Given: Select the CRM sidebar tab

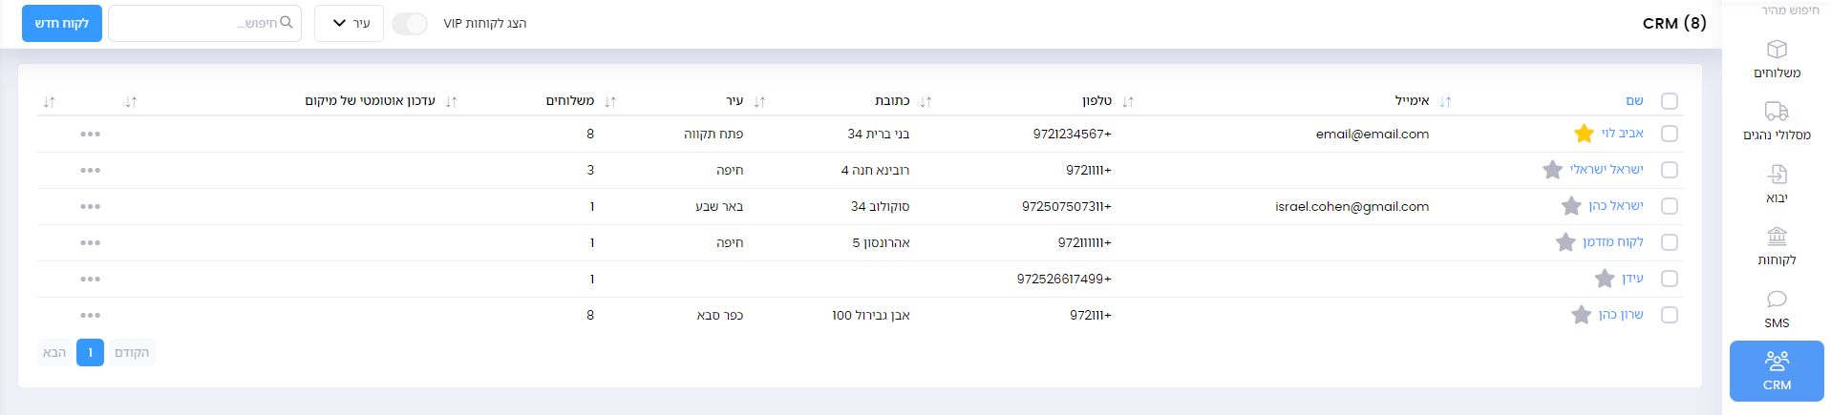Looking at the screenshot, I should (1776, 371).
